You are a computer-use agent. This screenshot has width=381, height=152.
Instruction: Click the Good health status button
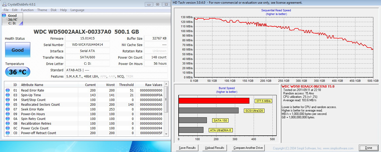tap(18, 50)
